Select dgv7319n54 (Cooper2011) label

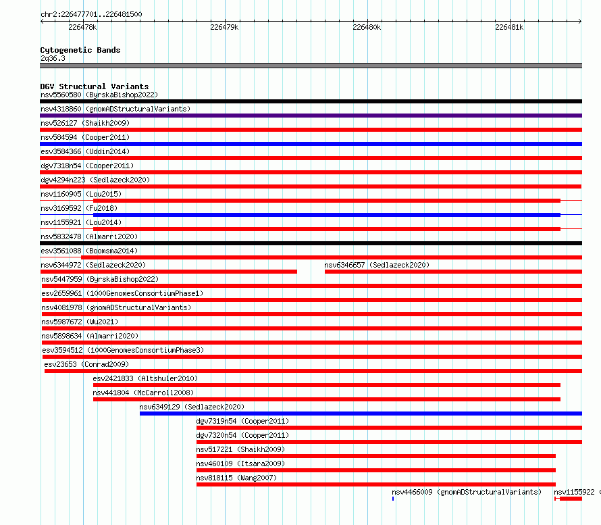click(x=242, y=421)
